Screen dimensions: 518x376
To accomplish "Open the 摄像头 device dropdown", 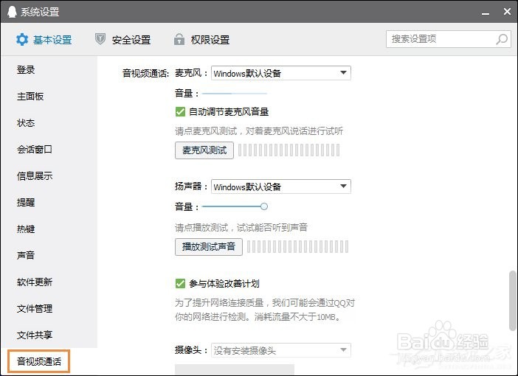I will (281, 350).
